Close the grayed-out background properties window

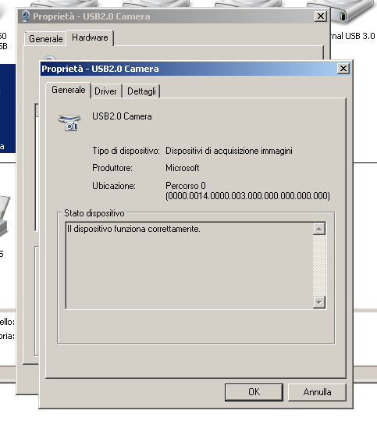(x=320, y=16)
